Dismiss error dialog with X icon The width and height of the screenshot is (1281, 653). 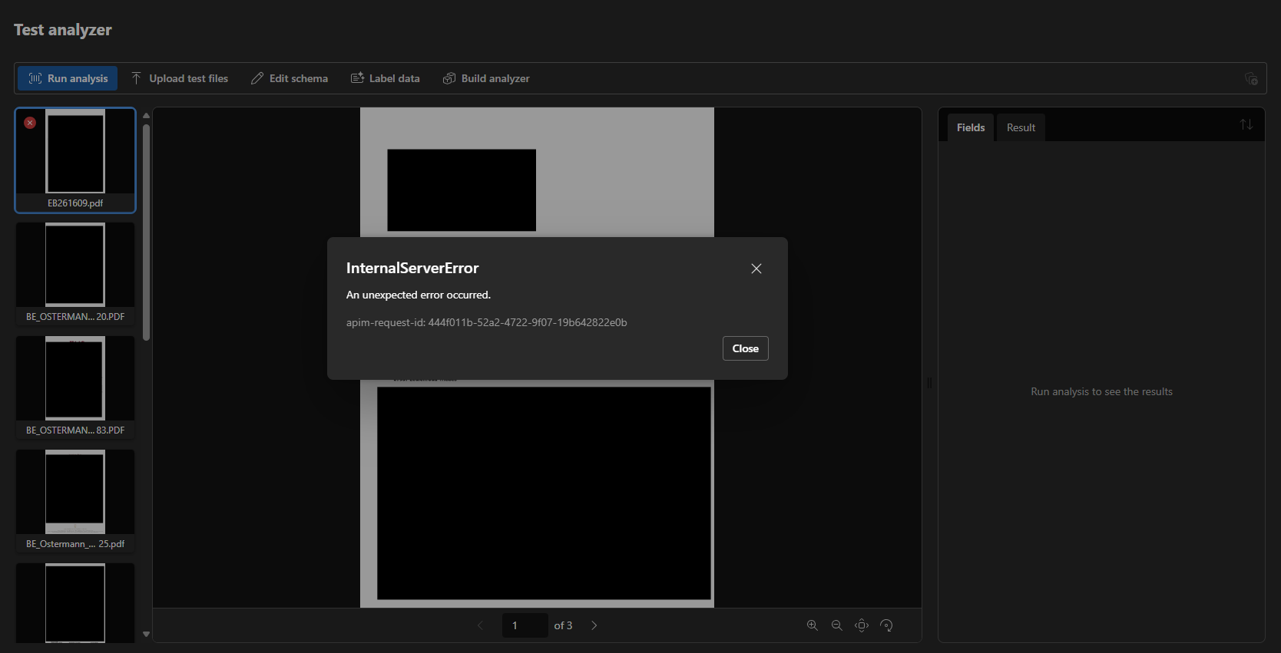(x=756, y=269)
